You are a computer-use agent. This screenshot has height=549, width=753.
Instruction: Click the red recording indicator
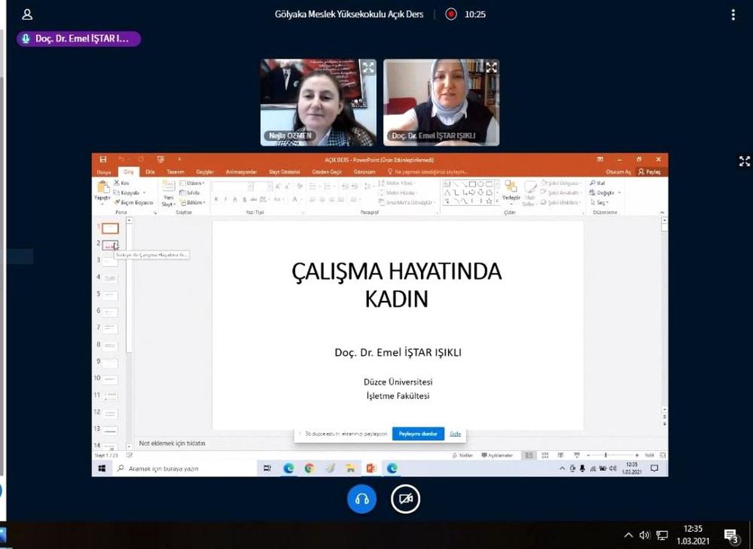(451, 14)
